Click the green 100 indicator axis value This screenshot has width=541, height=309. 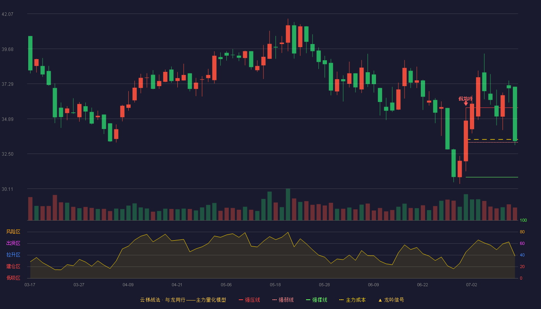[x=523, y=221]
